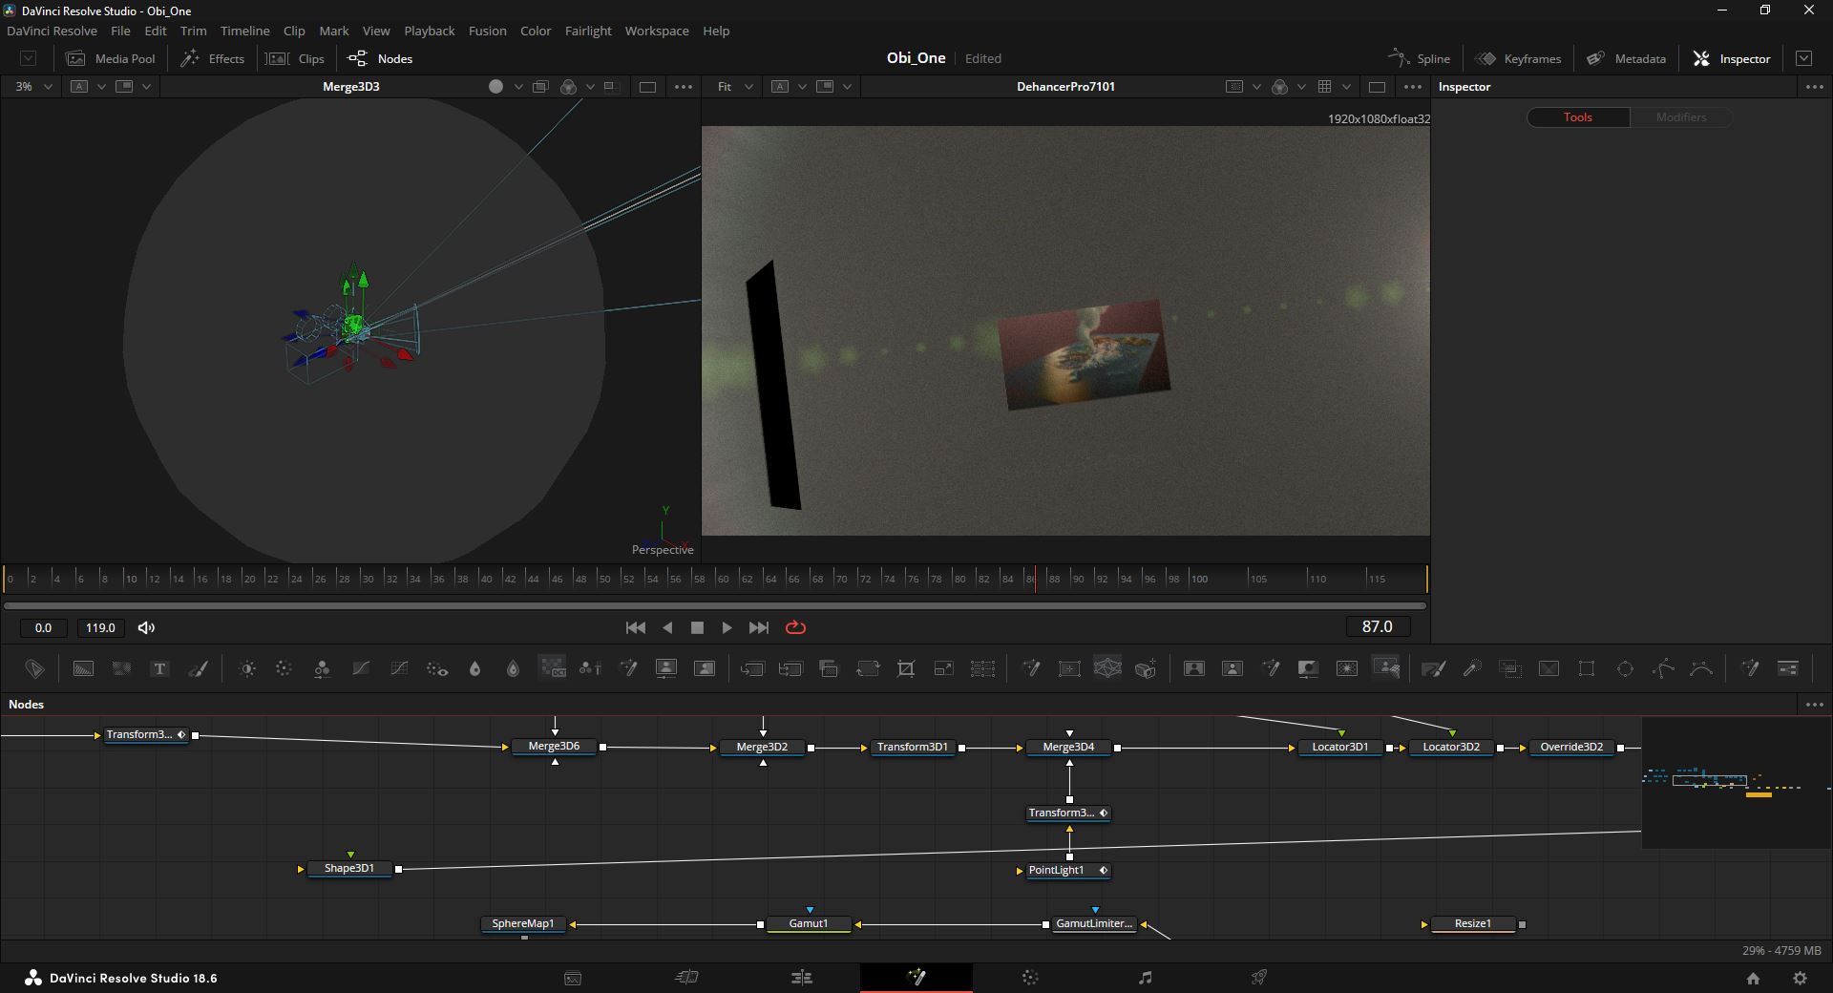Toggle the Spline editor panel
This screenshot has height=993, width=1833.
(x=1419, y=58)
